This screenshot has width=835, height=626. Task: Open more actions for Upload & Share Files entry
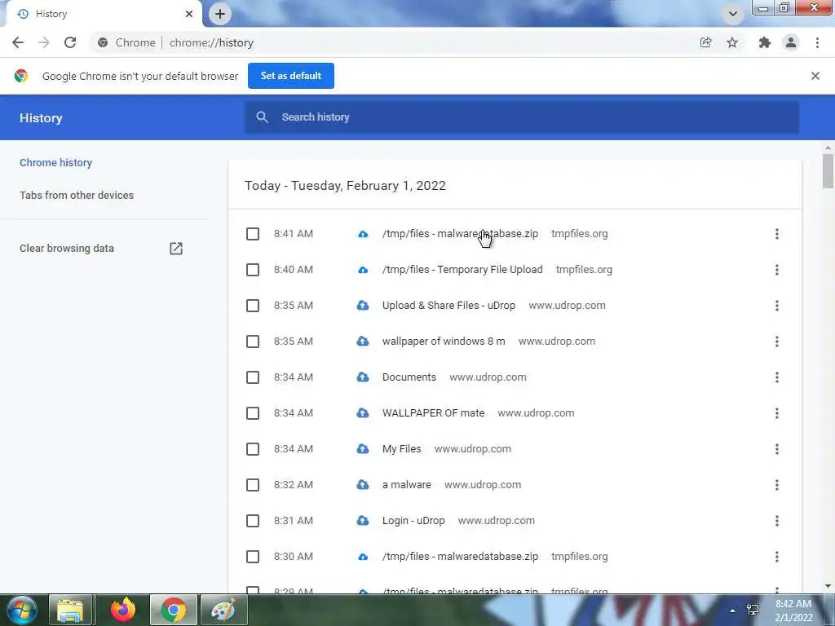tap(777, 306)
